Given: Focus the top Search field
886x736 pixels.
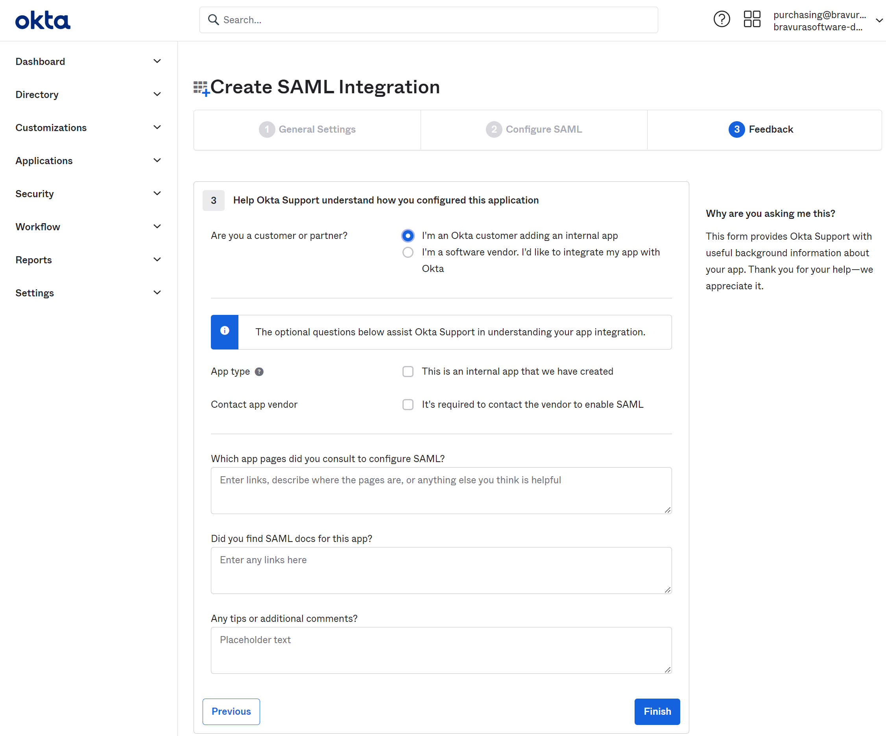Looking at the screenshot, I should click(x=429, y=20).
